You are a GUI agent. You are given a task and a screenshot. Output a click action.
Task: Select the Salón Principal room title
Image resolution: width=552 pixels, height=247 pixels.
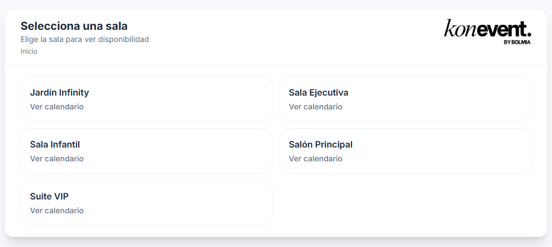[x=320, y=144]
